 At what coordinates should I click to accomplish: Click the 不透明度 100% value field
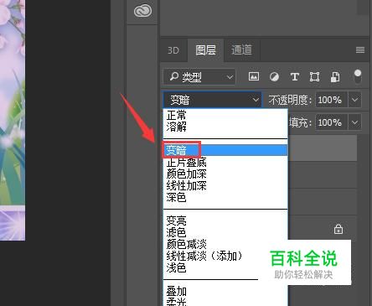pos(332,100)
